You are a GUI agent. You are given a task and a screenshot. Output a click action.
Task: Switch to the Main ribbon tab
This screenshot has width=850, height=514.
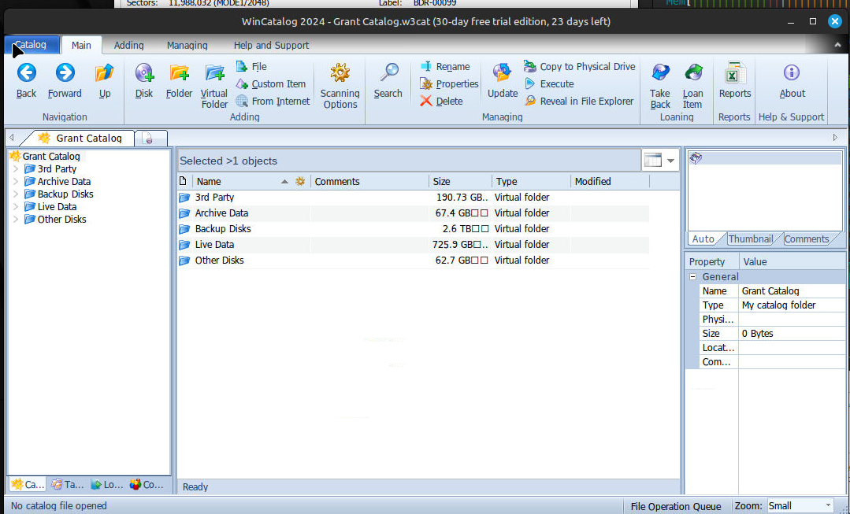point(81,46)
